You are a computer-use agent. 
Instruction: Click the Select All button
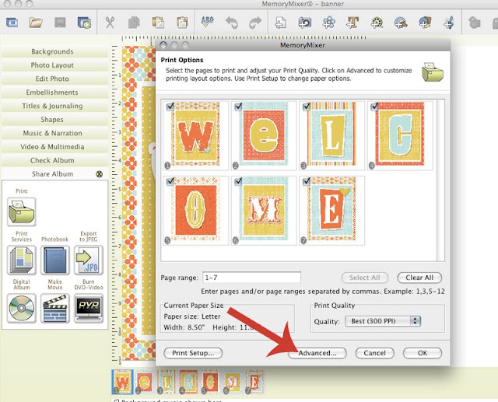click(x=365, y=278)
